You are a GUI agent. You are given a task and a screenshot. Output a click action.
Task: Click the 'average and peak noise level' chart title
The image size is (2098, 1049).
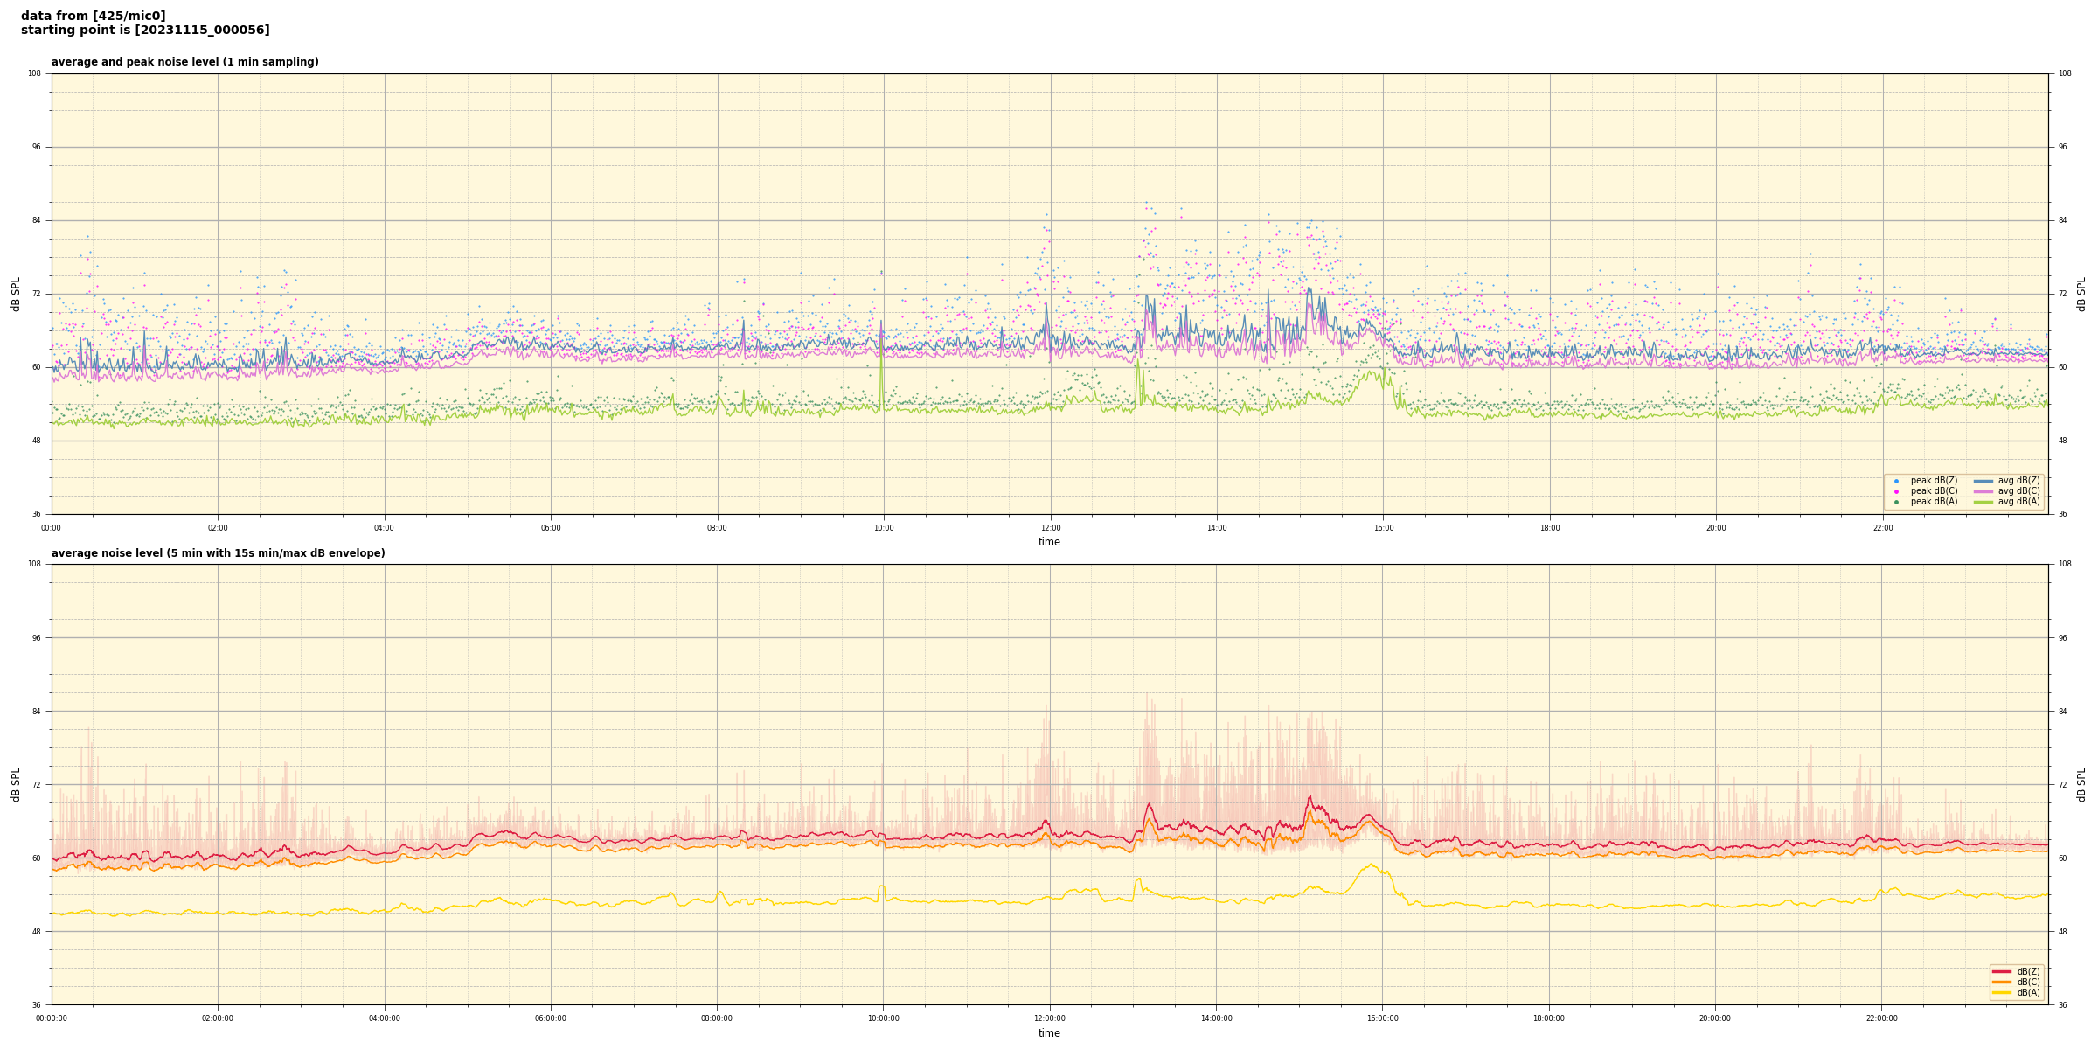point(184,62)
